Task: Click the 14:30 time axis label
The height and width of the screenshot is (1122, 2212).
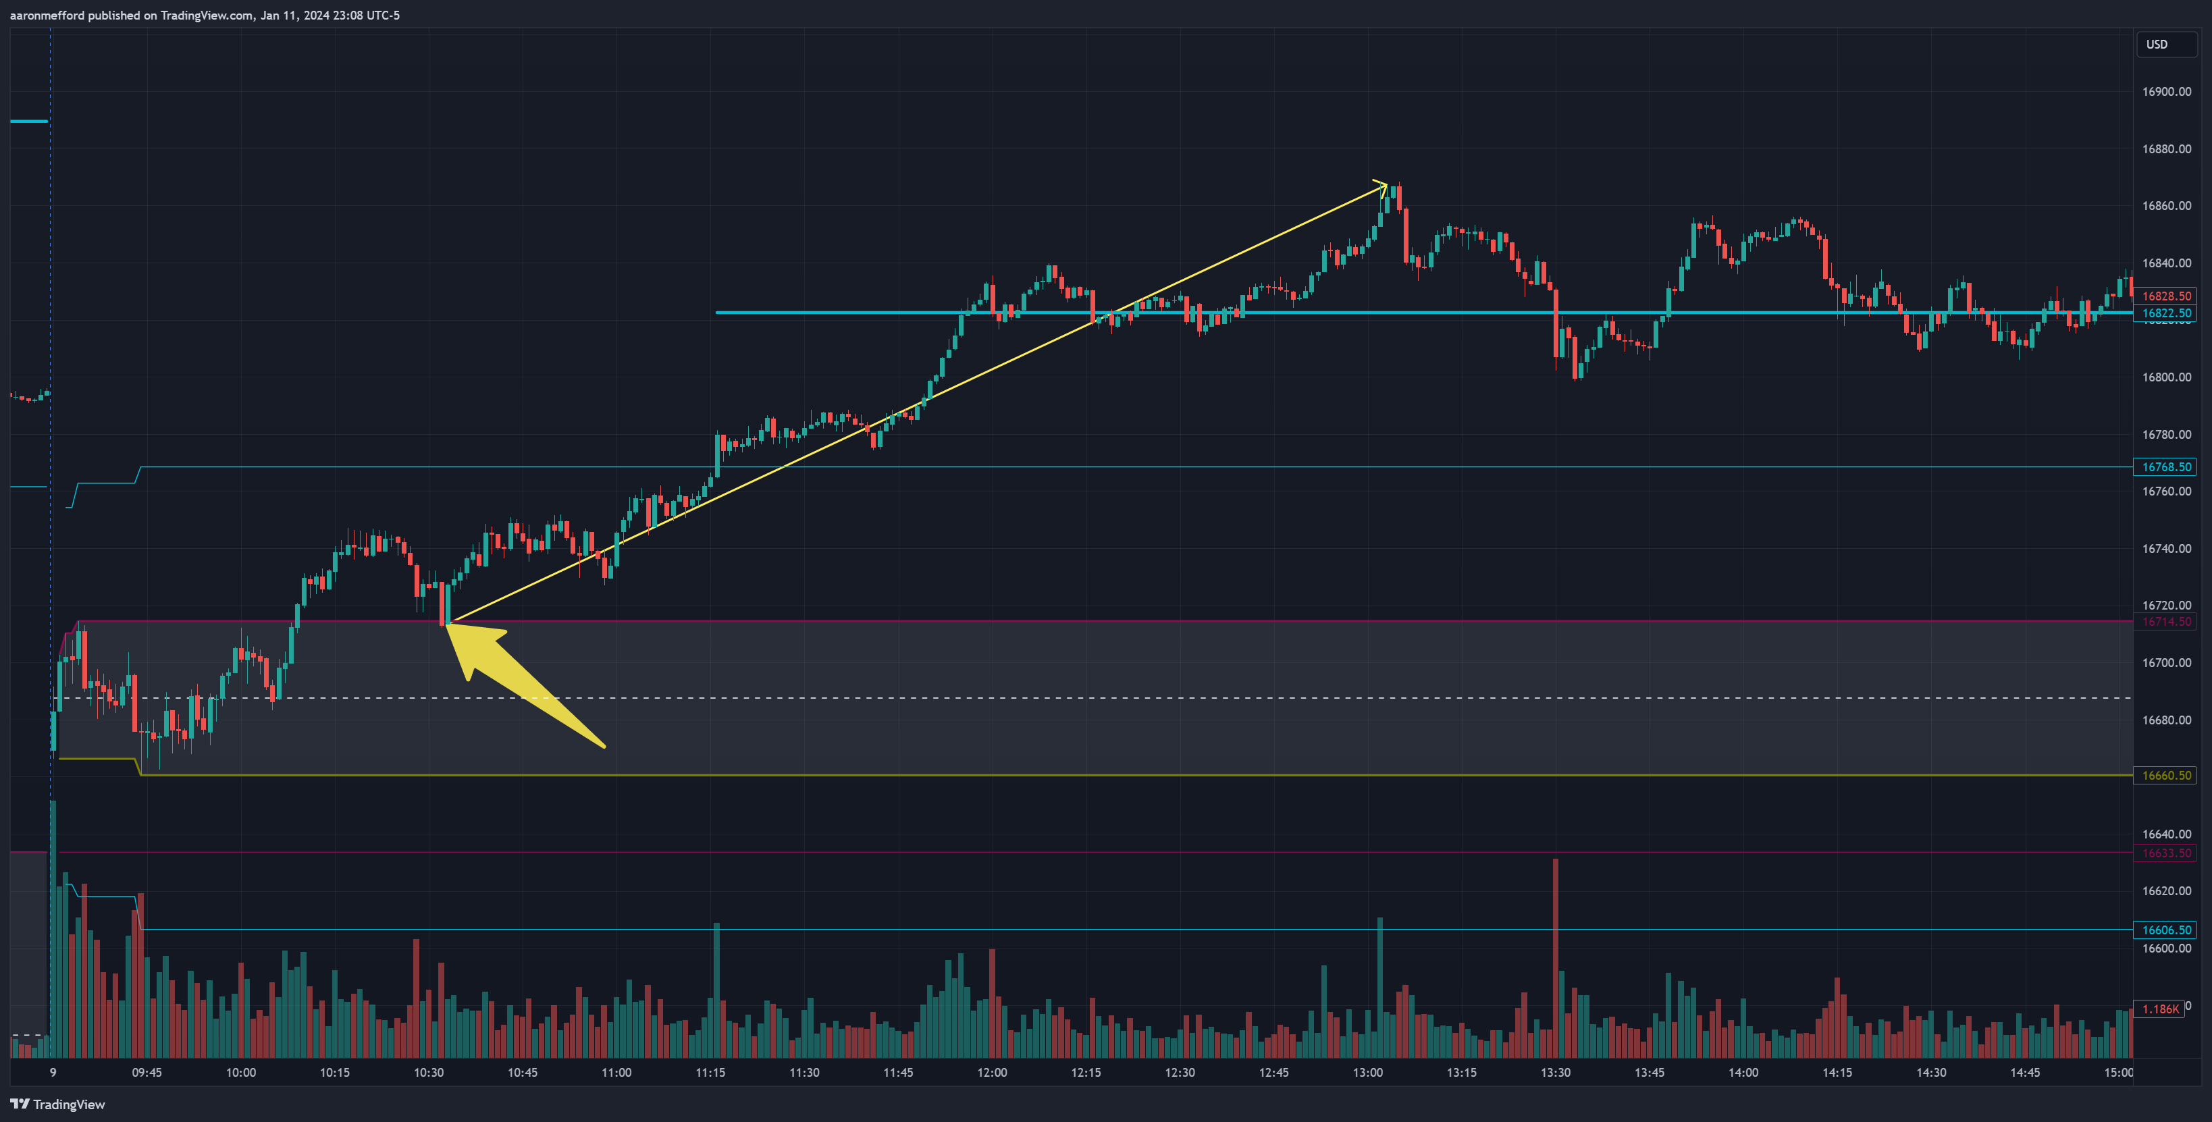Action: 1931,1072
